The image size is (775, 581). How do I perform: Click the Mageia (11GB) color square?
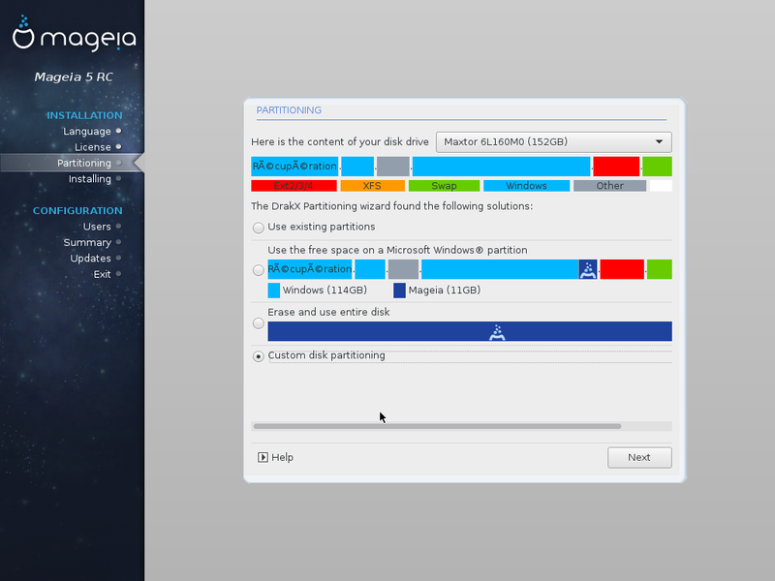[399, 290]
